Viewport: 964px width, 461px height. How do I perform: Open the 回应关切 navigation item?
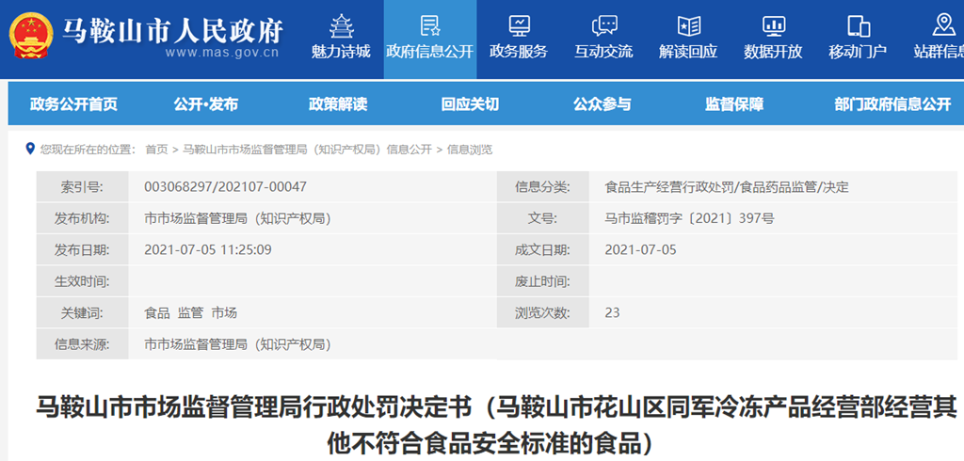(x=470, y=104)
